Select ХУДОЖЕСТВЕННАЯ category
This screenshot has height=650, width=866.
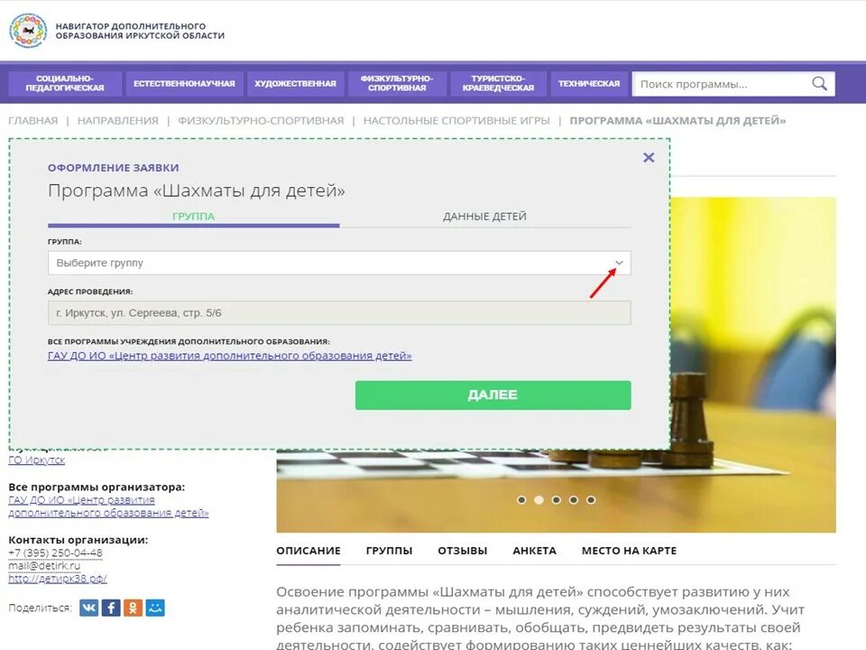[295, 83]
